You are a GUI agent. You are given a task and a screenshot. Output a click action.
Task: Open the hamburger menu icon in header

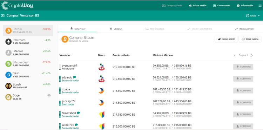[260, 6]
